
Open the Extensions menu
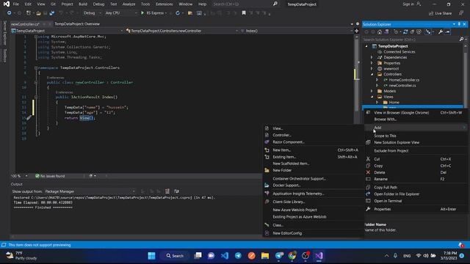coord(164,4)
